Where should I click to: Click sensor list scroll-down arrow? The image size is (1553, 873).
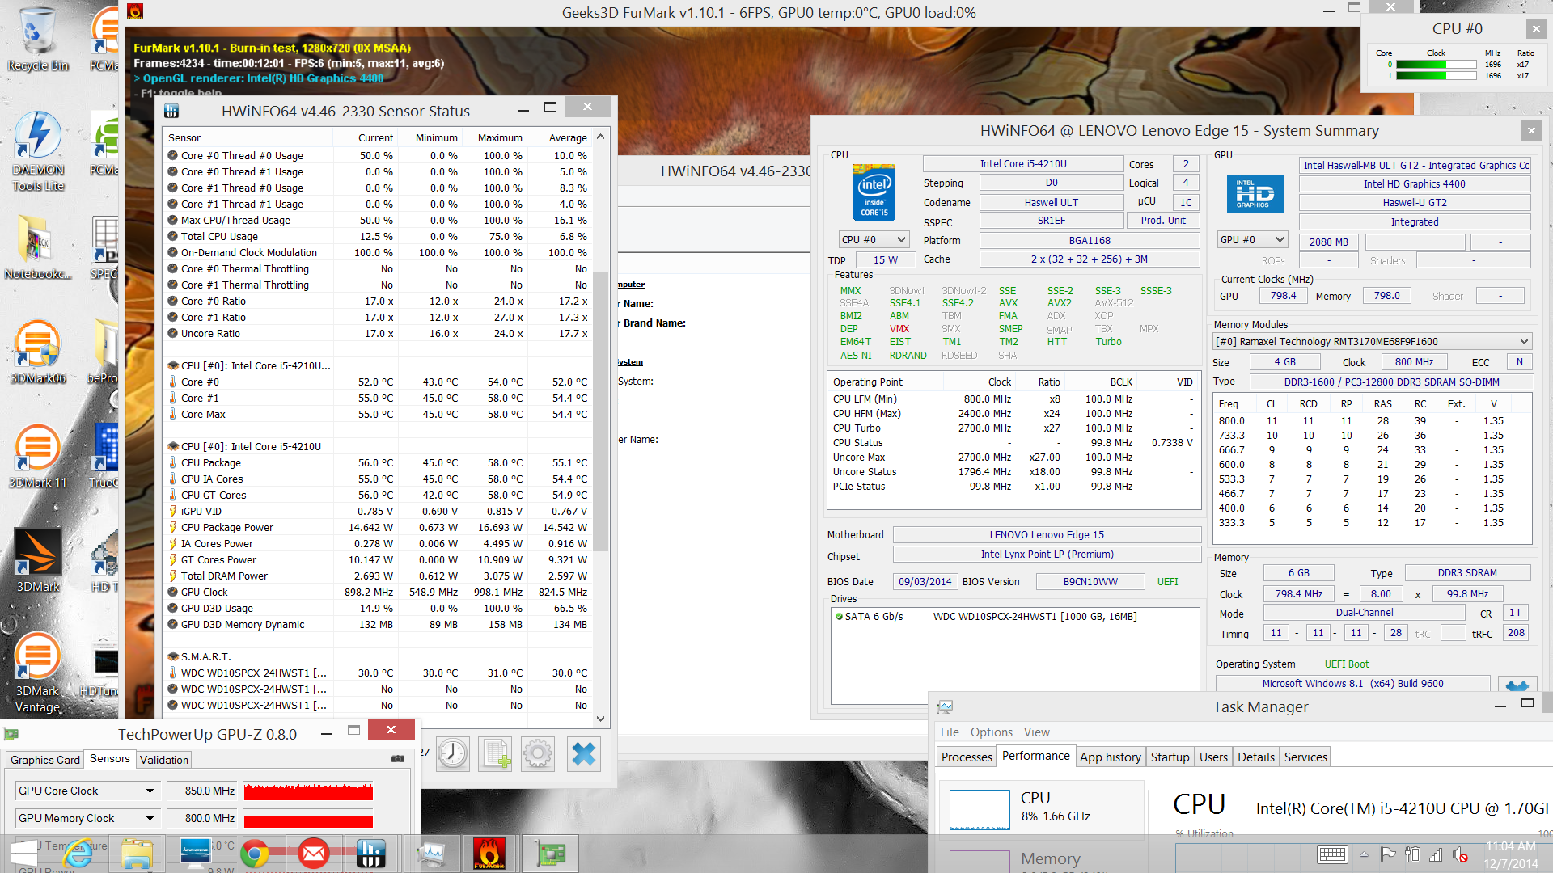click(600, 719)
